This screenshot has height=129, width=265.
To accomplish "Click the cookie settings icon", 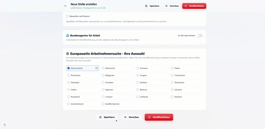I will point(5,125).
